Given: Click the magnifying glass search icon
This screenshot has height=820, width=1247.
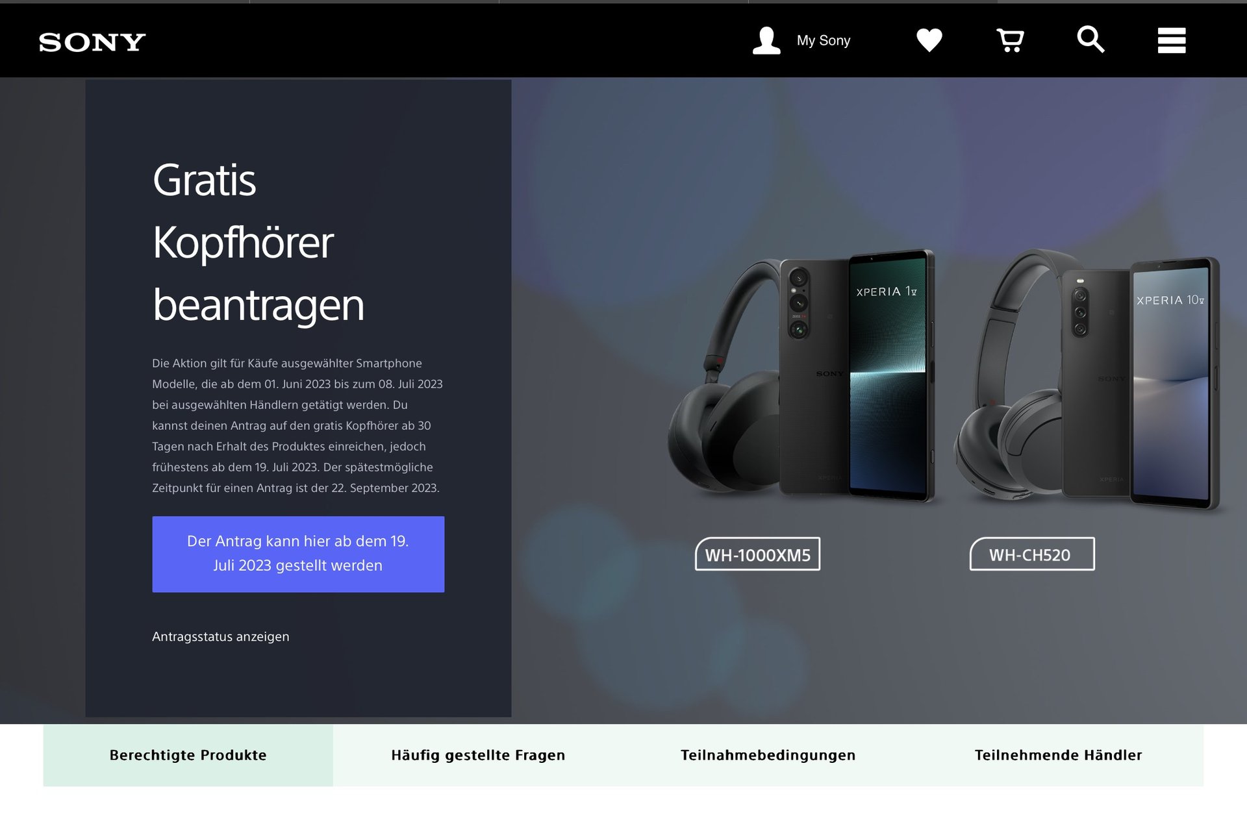Looking at the screenshot, I should coord(1090,40).
